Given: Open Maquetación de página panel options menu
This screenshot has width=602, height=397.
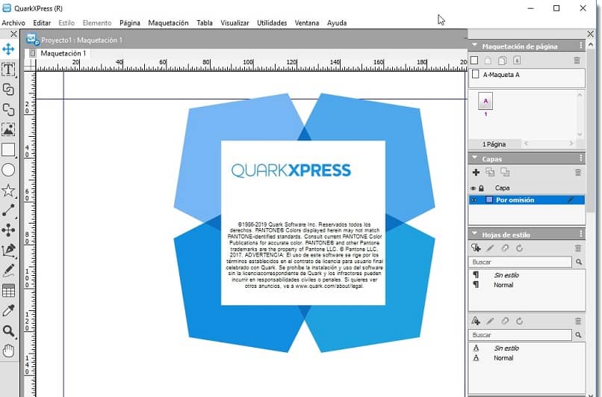Looking at the screenshot, I should pyautogui.click(x=580, y=46).
